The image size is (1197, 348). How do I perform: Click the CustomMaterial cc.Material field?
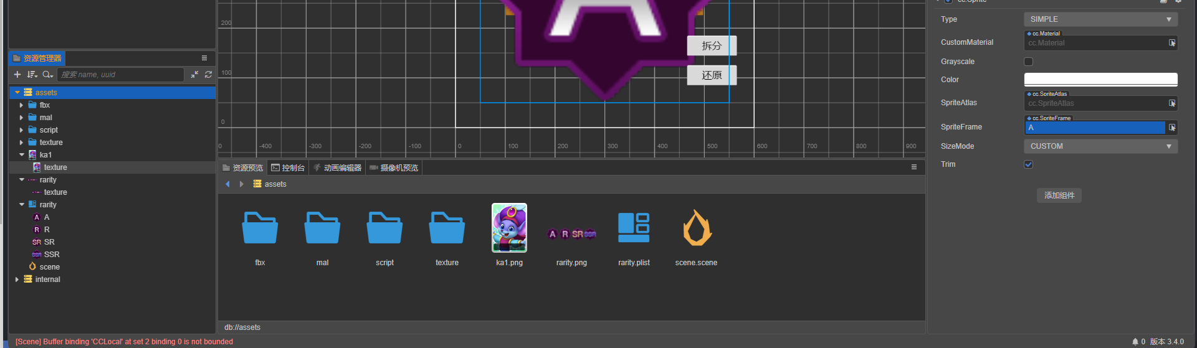(x=1095, y=43)
